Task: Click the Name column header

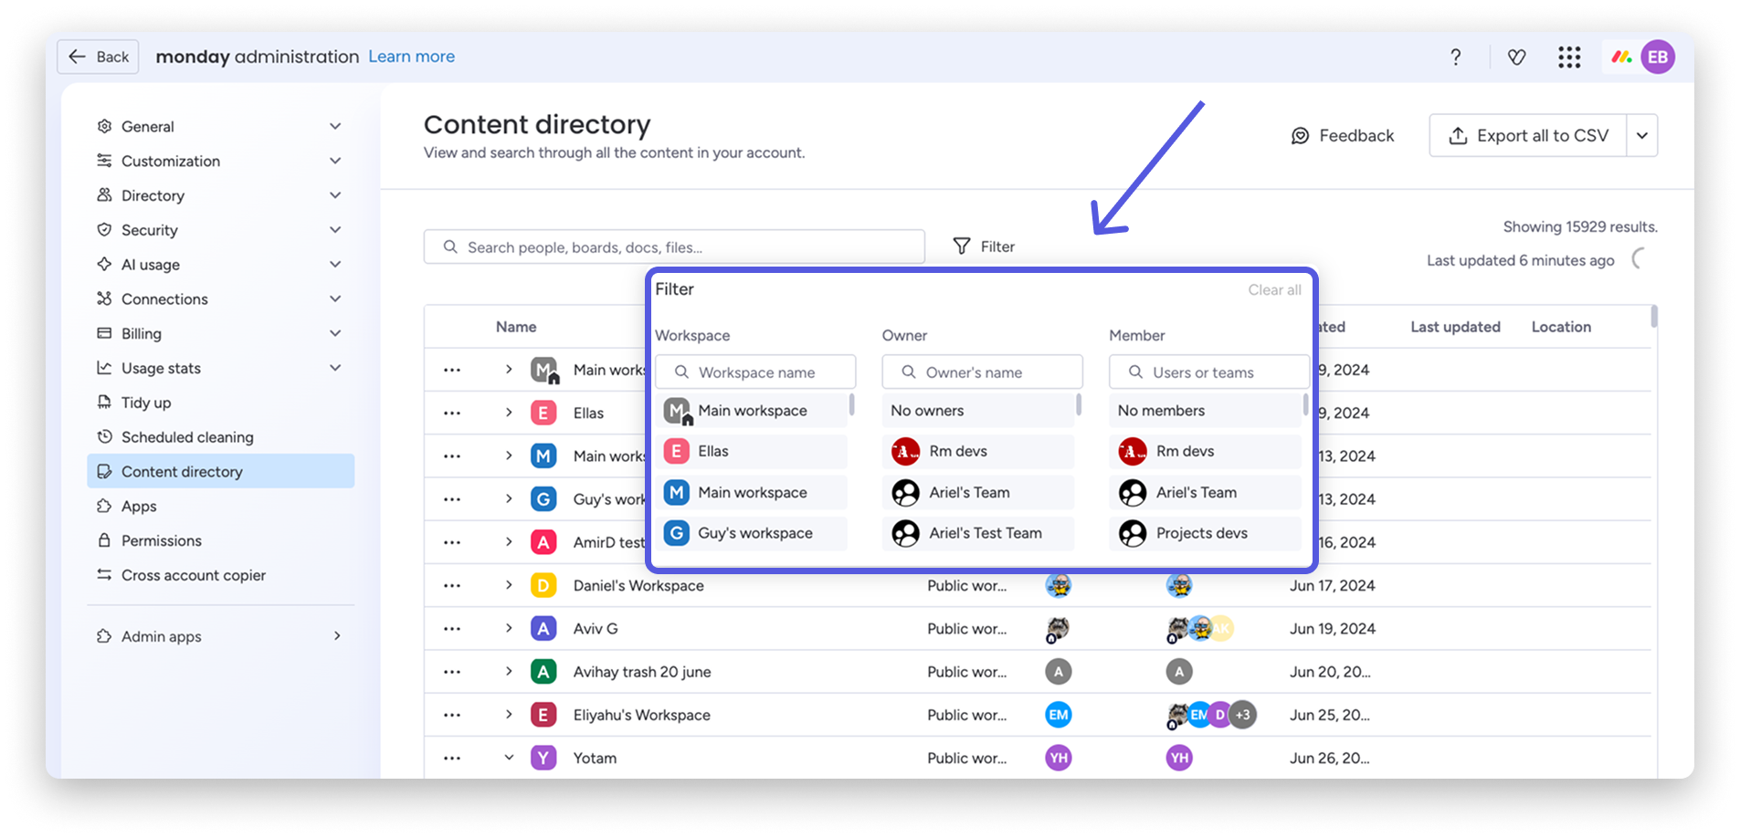Action: click(x=516, y=327)
